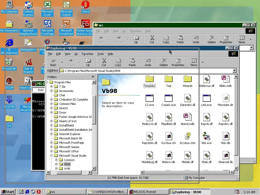
Task: Click Undo in the Exploring Vb98 toolbar
Action: click(x=148, y=62)
